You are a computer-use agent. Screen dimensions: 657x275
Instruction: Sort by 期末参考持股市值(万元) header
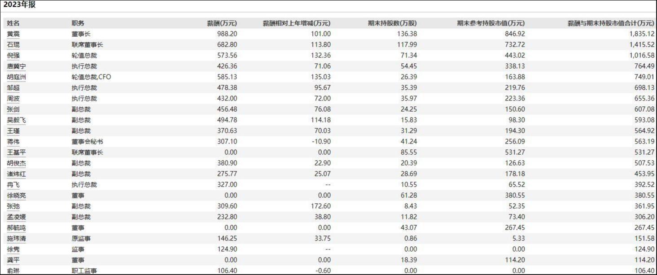tap(491, 23)
